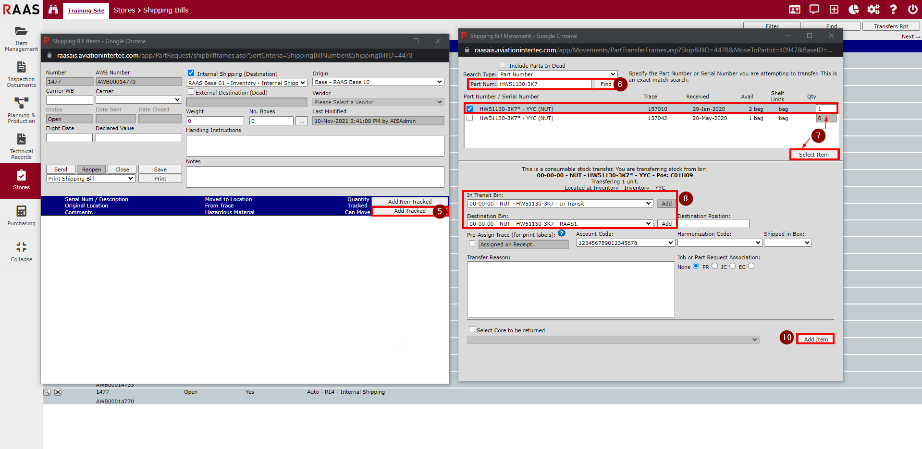
Task: Collapse the sidebar menu
Action: [21, 252]
